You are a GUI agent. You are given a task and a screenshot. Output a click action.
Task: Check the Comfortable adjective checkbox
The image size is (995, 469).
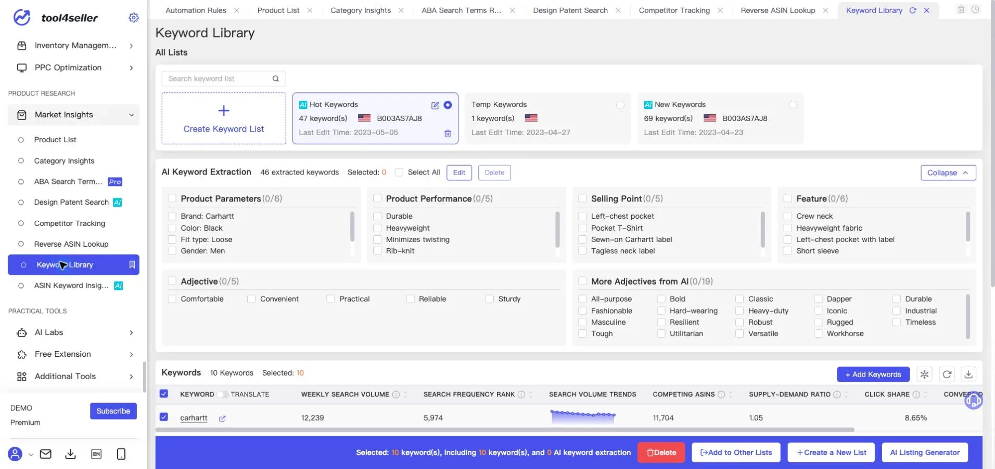tap(172, 299)
